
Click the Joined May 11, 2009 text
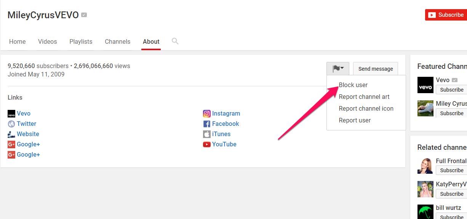(36, 74)
